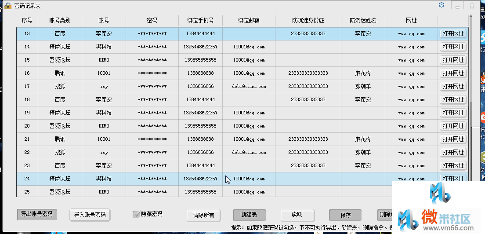The image size is (485, 234).
Task: Select email 10001@qq.com in row 21
Action: 249,139
